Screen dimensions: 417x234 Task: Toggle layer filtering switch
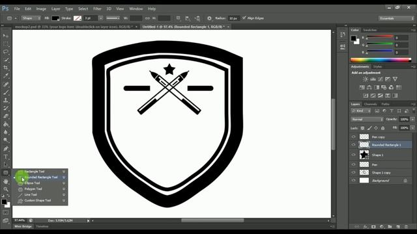click(414, 110)
